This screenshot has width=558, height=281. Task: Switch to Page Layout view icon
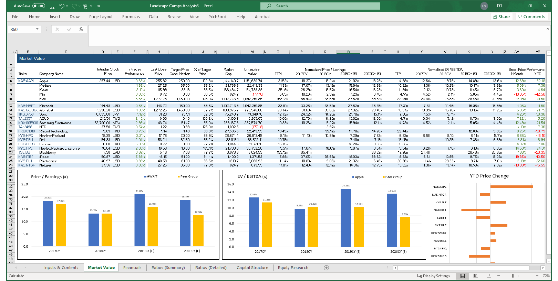pyautogui.click(x=476, y=276)
